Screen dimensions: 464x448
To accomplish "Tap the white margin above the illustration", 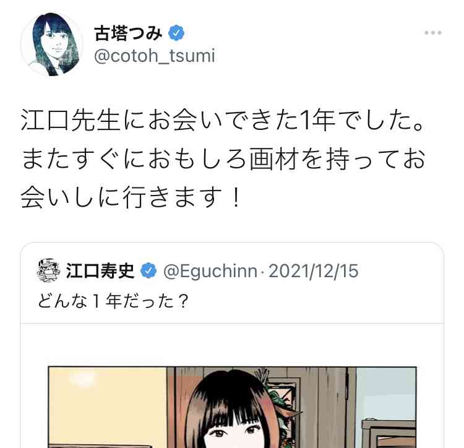I will pos(232,345).
